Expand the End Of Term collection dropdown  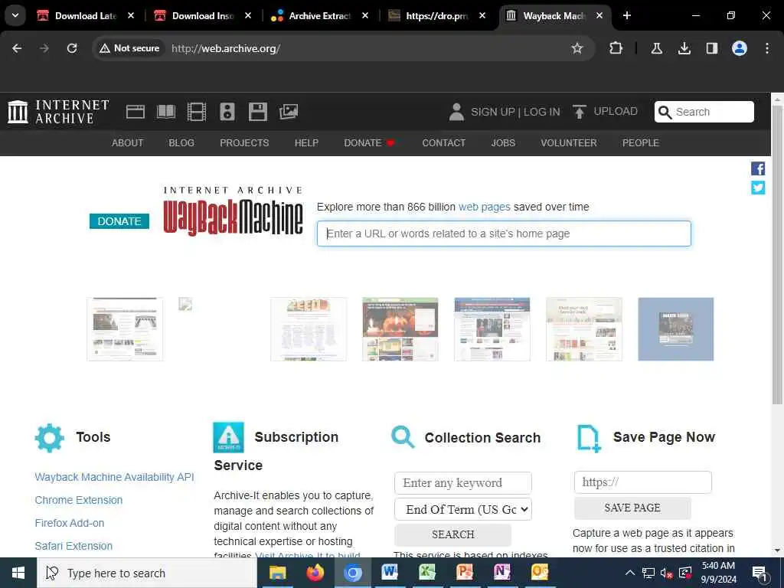[463, 509]
